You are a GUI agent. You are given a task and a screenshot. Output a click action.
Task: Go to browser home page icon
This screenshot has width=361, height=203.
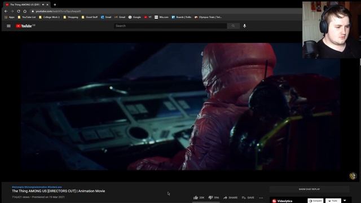(25, 11)
